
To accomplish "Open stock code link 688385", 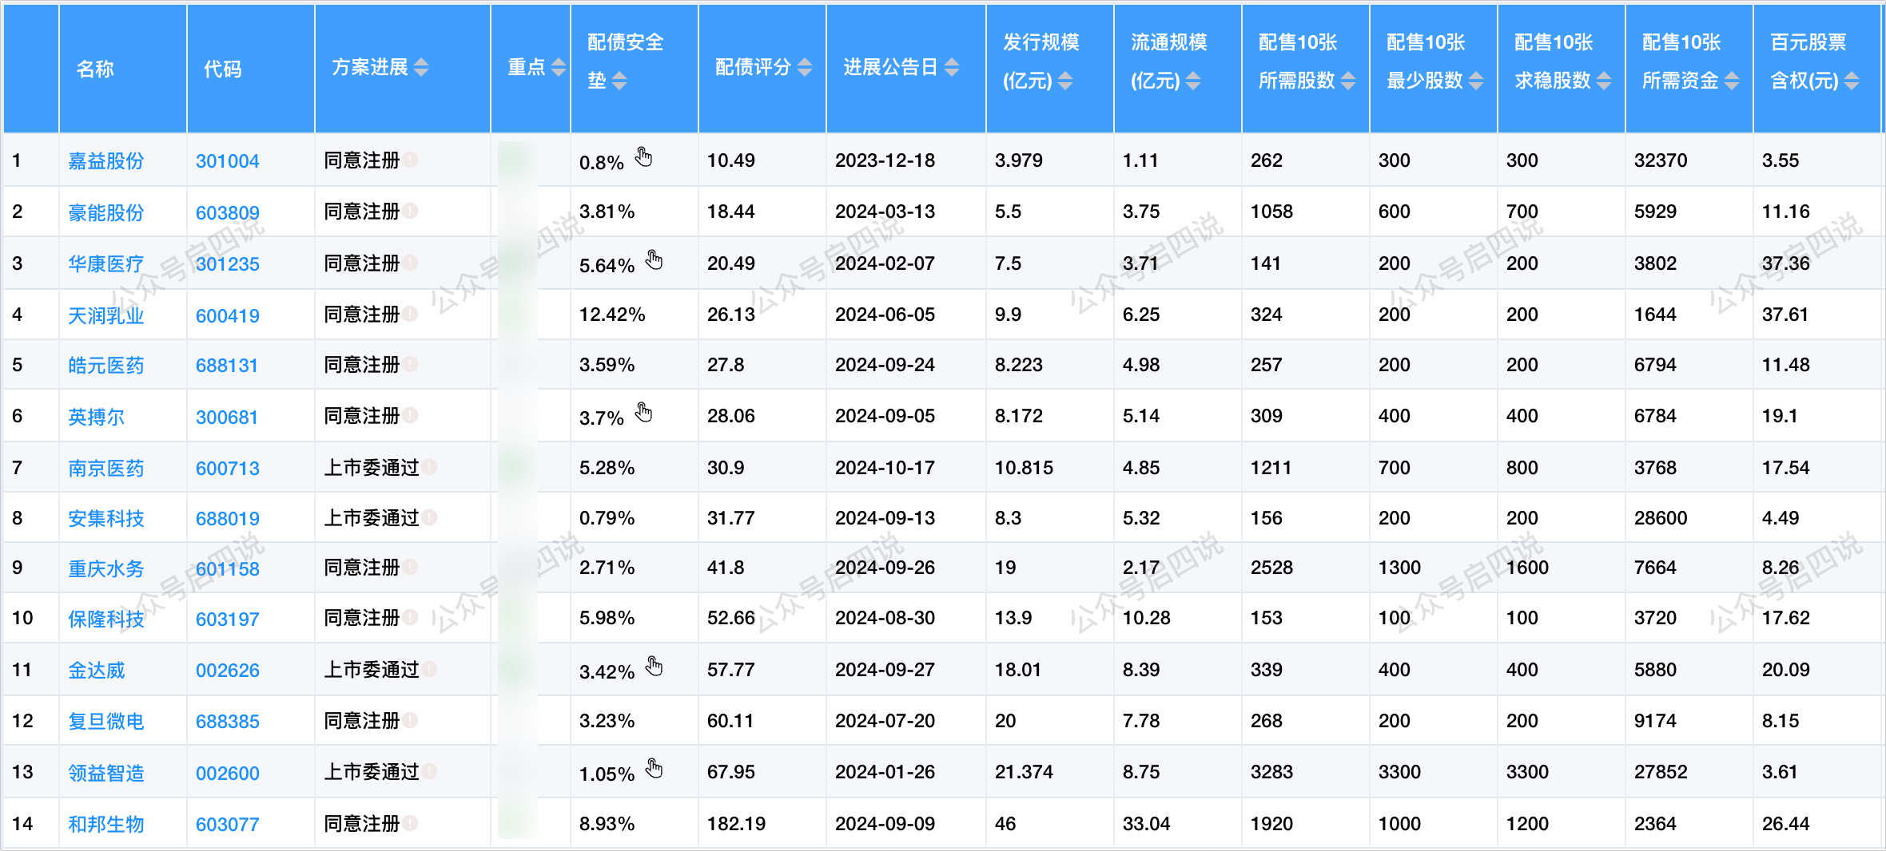I will pyautogui.click(x=227, y=722).
